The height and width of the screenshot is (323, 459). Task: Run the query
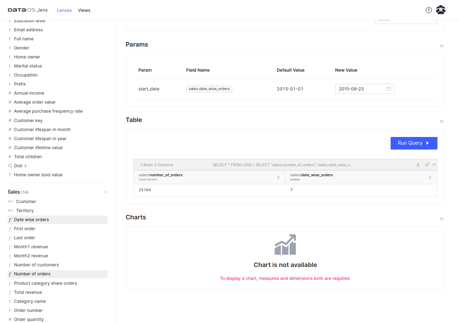coord(414,143)
